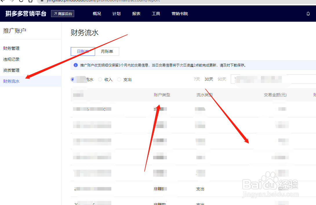Open the 商家后台 merchant backend button
The width and height of the screenshot is (316, 205).
pos(63,14)
